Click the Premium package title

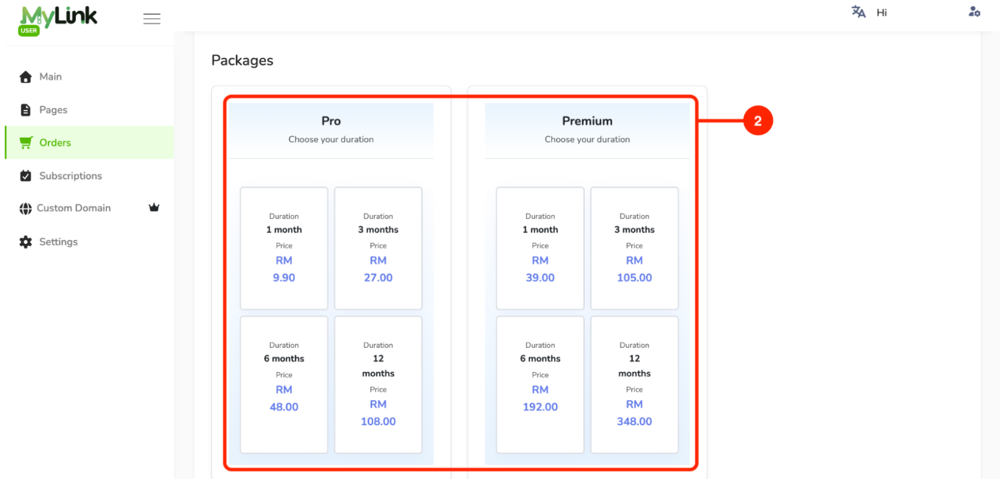pos(587,121)
